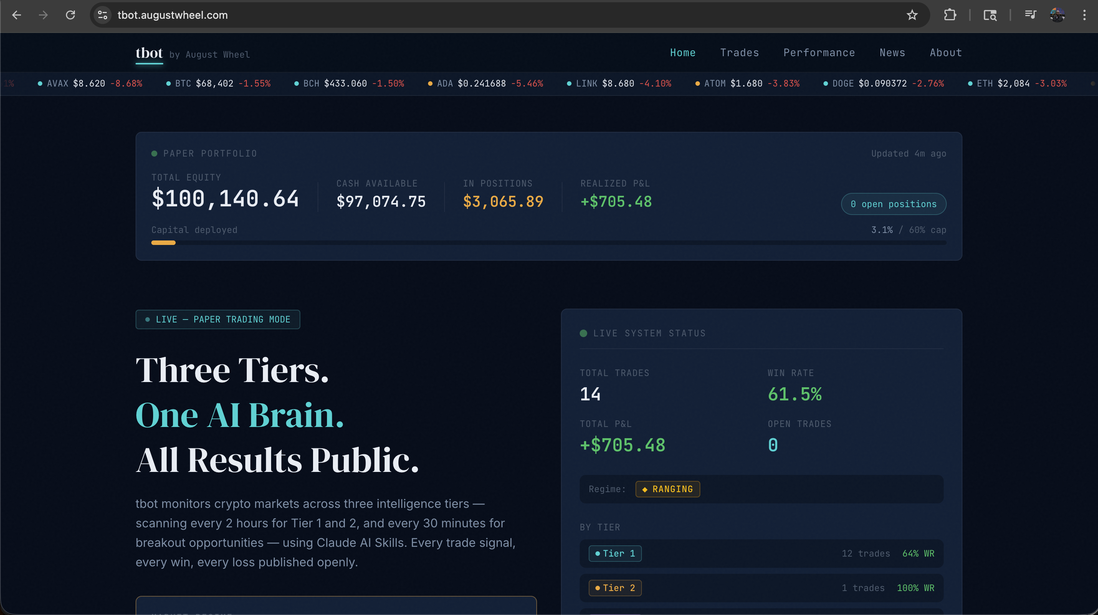Click the 0 open positions button
Viewport: 1098px width, 615px height.
point(893,204)
